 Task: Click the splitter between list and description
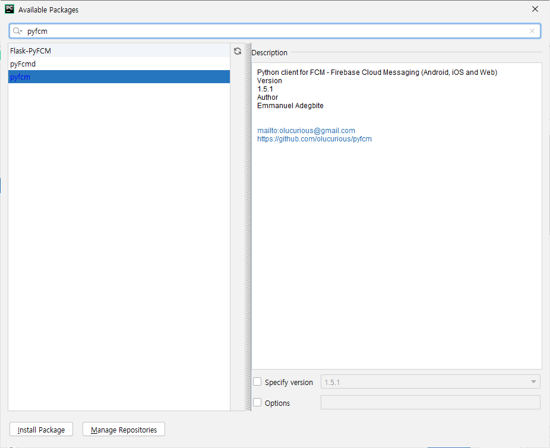coord(248,227)
